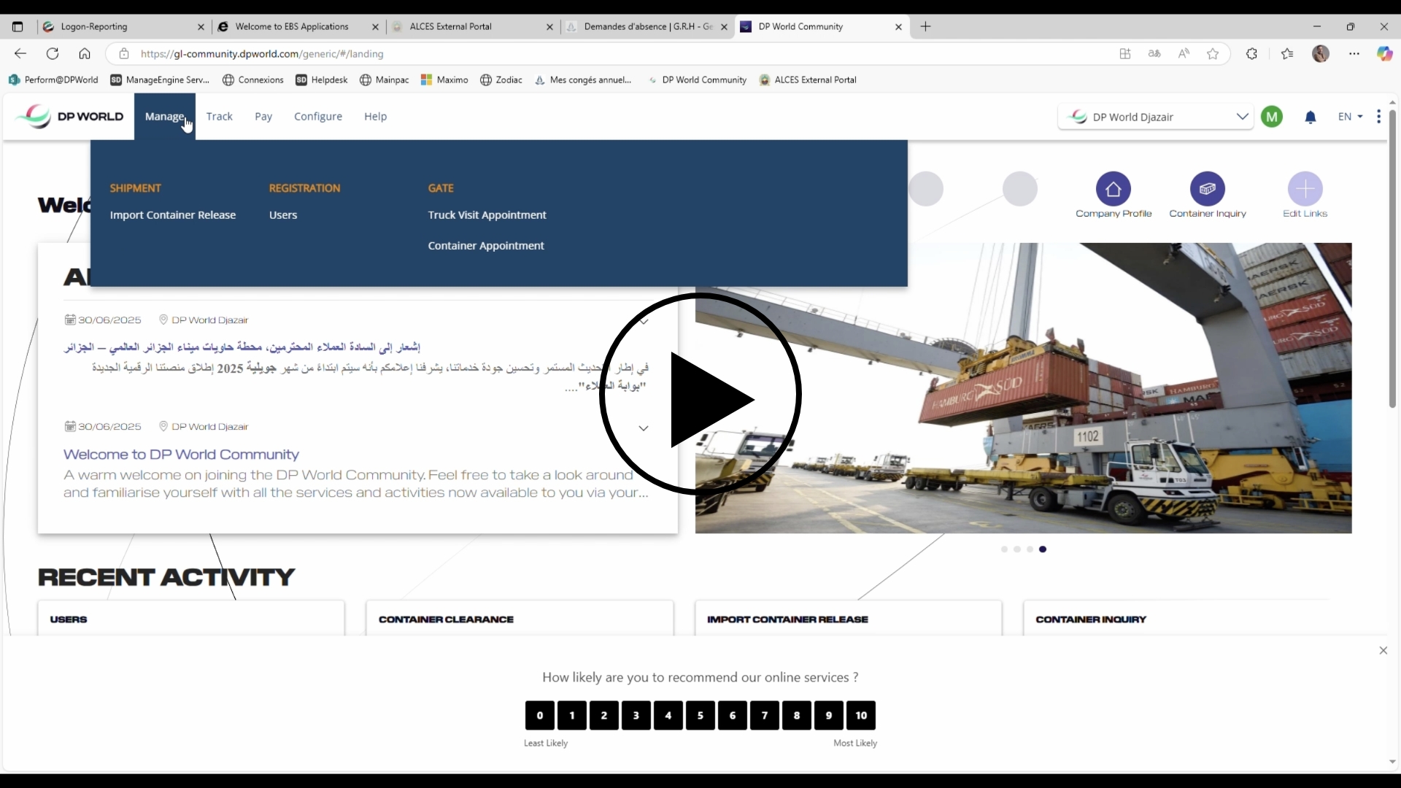Click the Edit Links plus icon
This screenshot has width=1401, height=788.
click(1305, 189)
